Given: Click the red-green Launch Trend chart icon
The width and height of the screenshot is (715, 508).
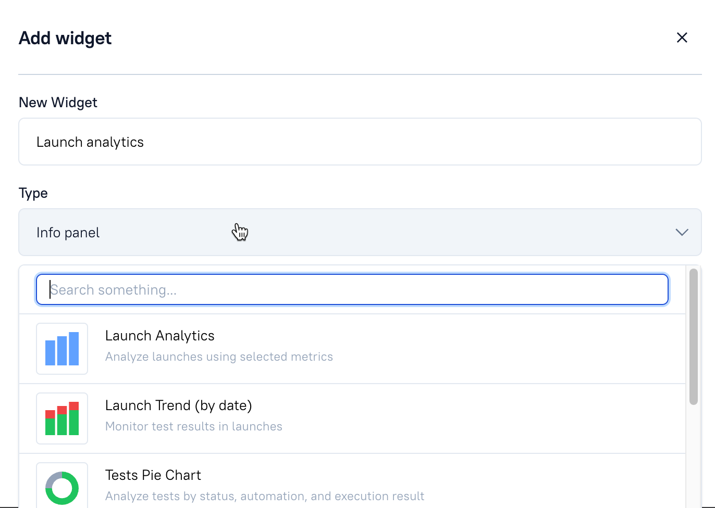Looking at the screenshot, I should [61, 418].
